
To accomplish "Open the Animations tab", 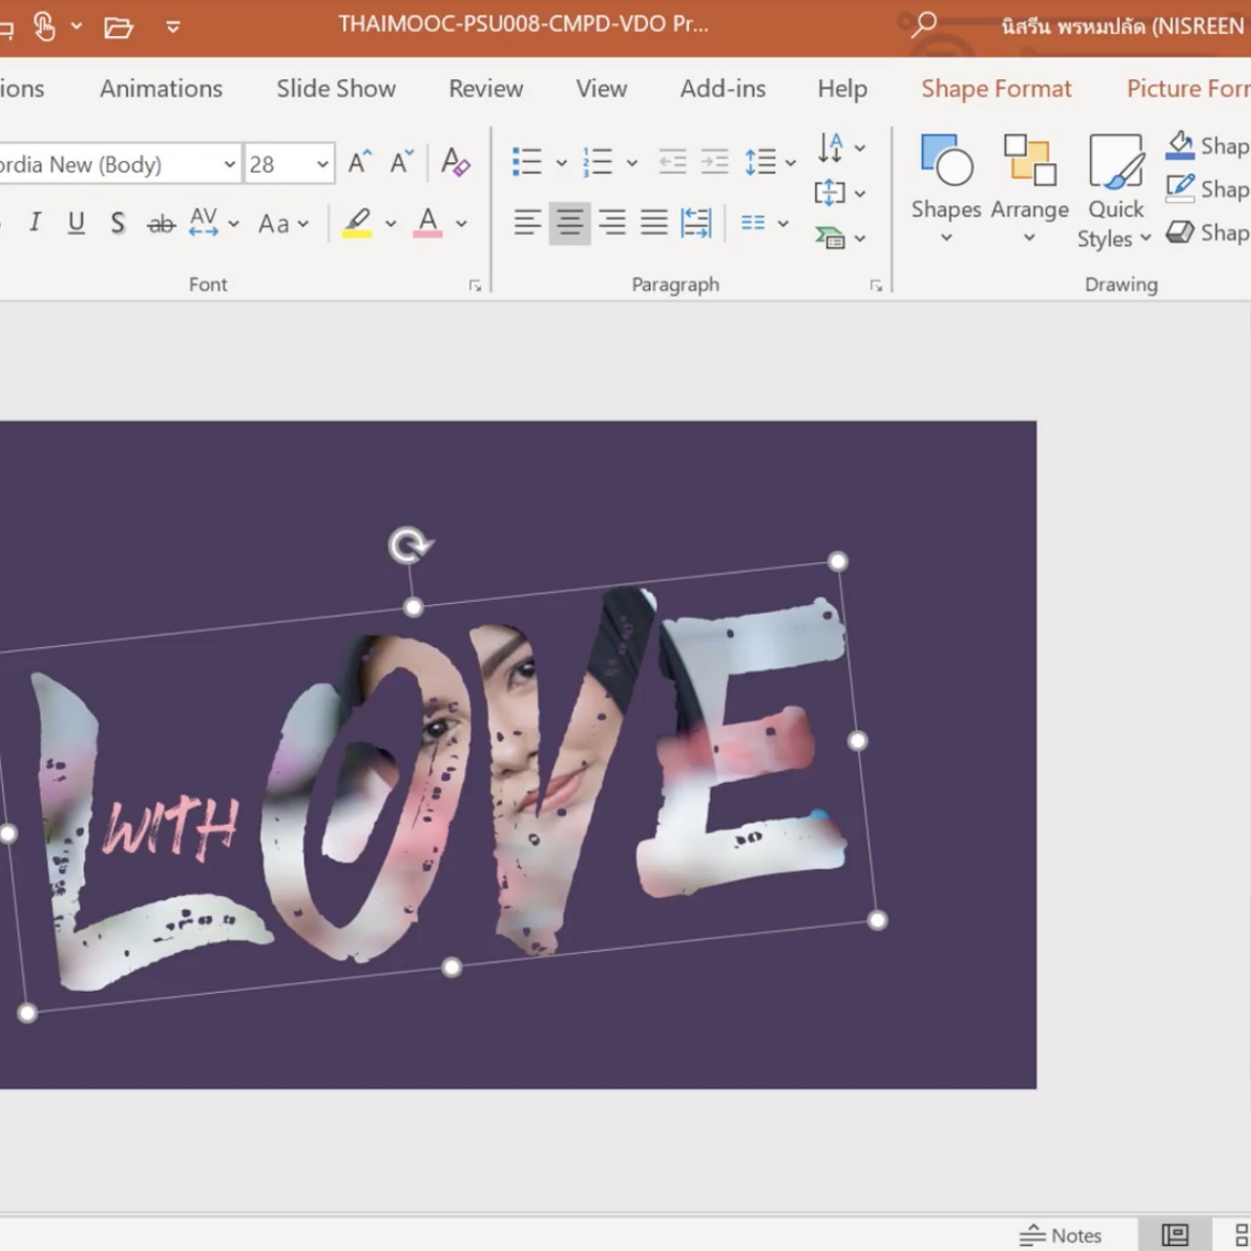I will coord(161,88).
